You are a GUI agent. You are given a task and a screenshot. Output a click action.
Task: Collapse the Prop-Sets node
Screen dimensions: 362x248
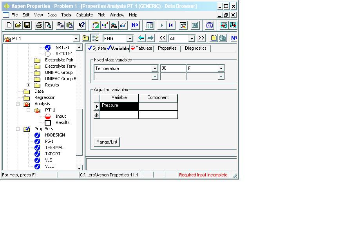click(x=18, y=129)
